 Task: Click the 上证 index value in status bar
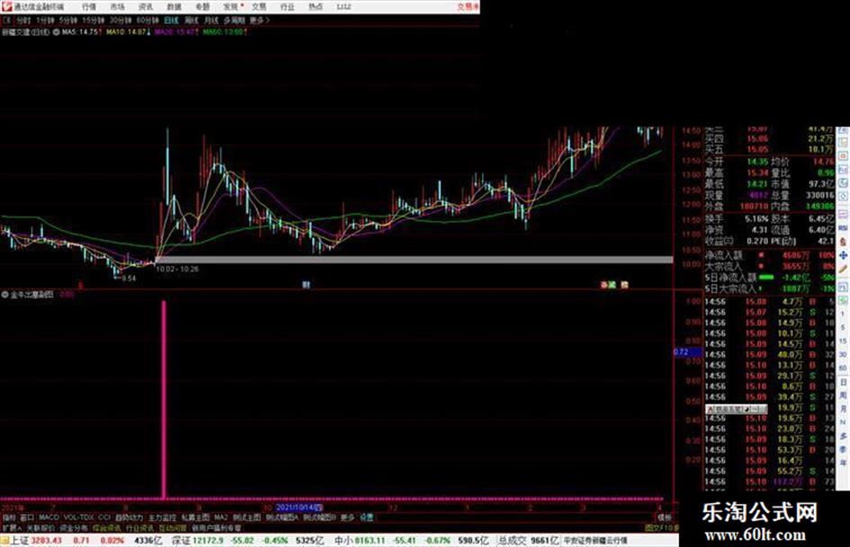point(46,541)
